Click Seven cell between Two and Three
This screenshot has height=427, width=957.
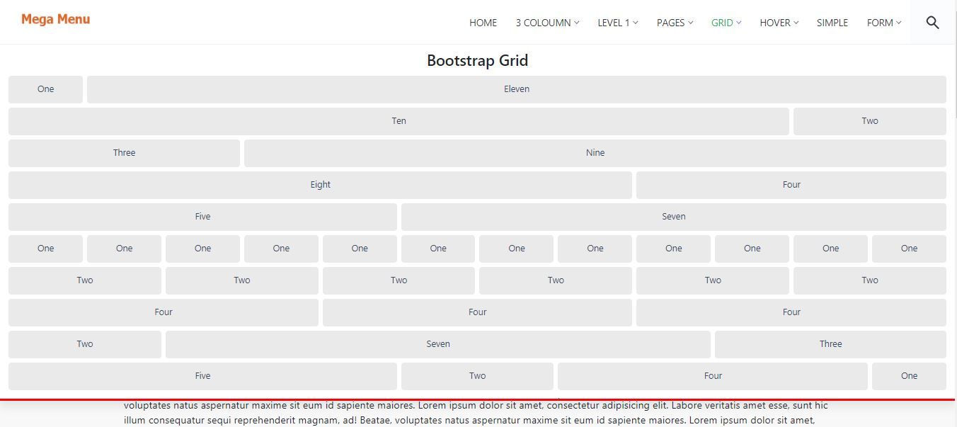[438, 344]
